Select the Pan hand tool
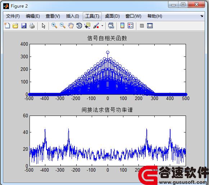Screen dimensions: 209x185 coord(71,26)
